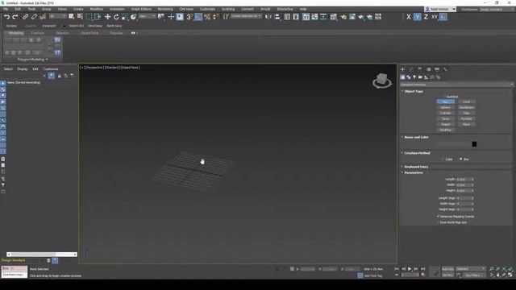Go to the start frame button
This screenshot has width=516, height=290.
click(x=397, y=269)
